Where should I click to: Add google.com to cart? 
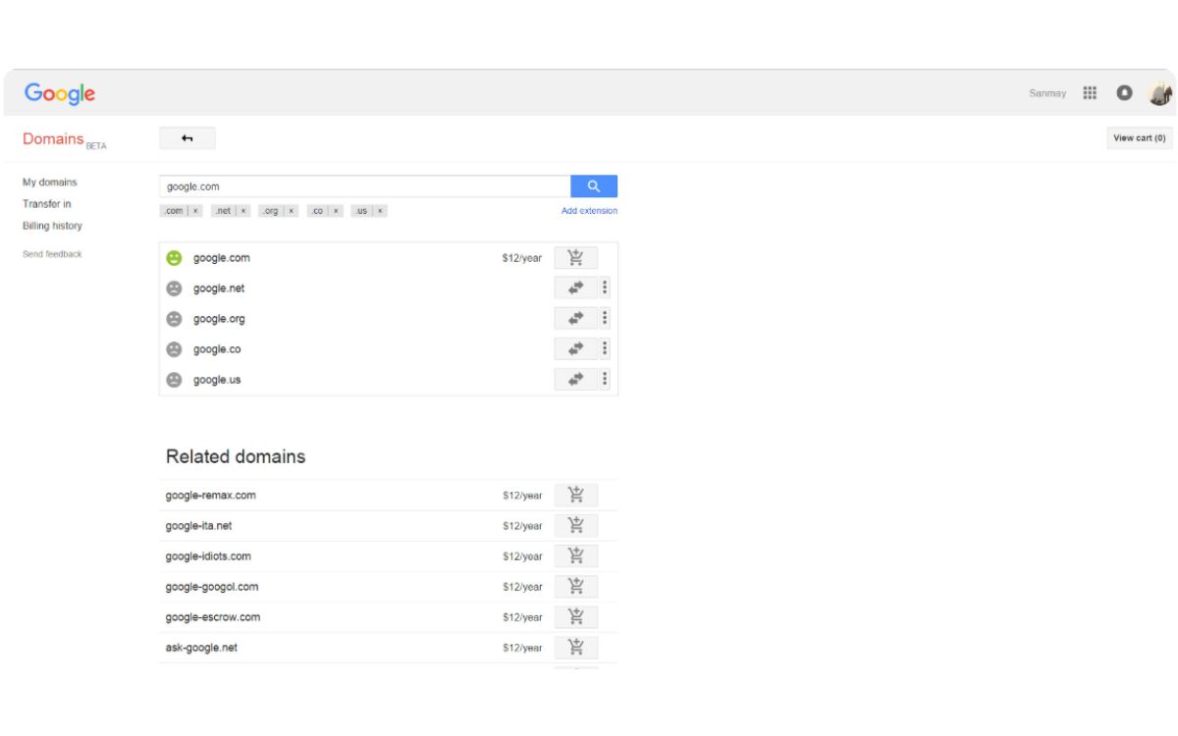[x=576, y=258]
